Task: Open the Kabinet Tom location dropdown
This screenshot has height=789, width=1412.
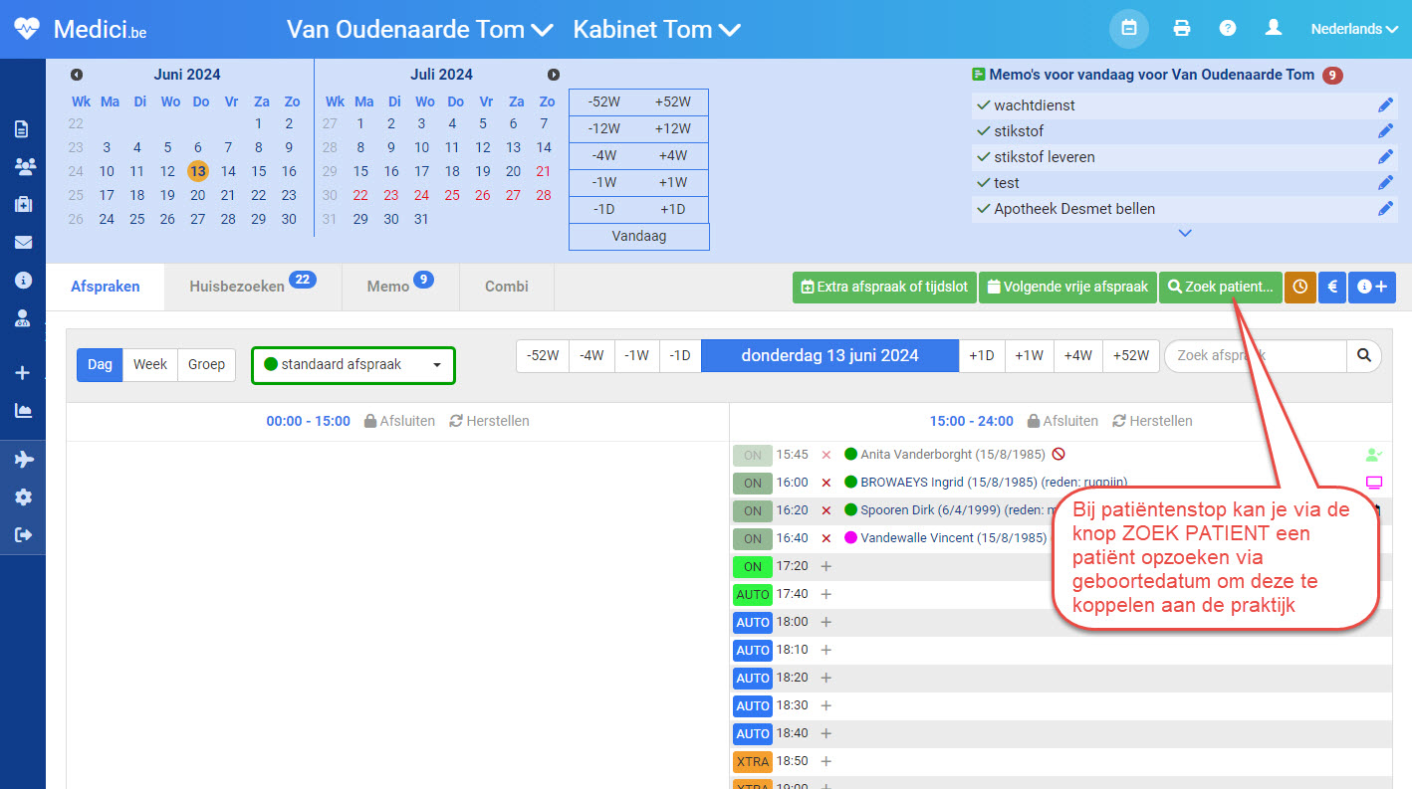Action: 657,30
